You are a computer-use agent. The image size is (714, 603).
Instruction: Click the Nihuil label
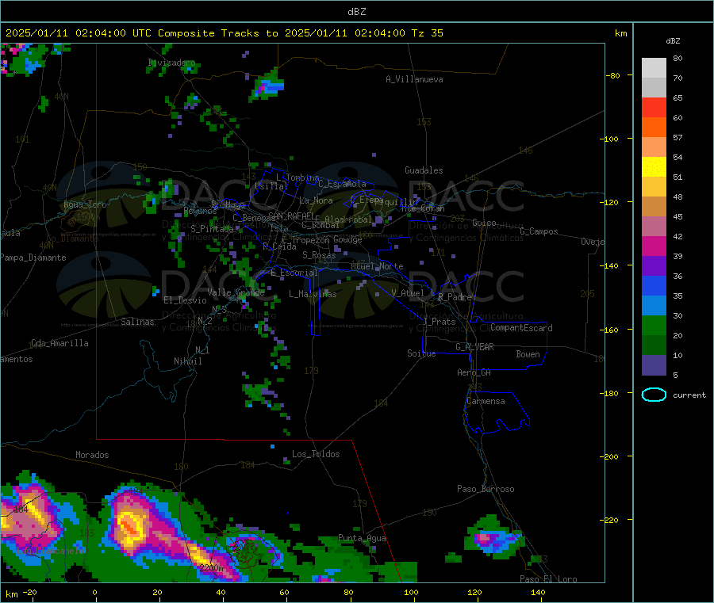[x=187, y=361]
